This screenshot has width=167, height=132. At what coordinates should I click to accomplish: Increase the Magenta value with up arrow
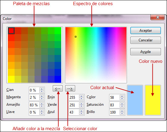42,96
